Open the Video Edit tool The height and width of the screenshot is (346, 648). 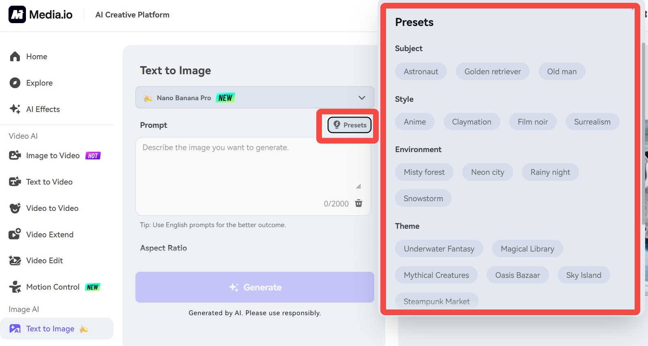[x=44, y=261]
